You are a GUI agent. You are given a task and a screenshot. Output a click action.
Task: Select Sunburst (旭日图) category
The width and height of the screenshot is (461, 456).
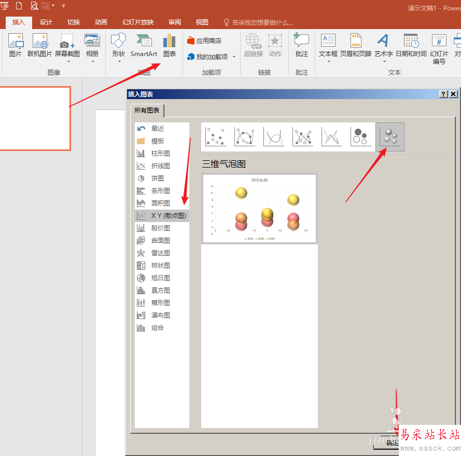tap(162, 278)
